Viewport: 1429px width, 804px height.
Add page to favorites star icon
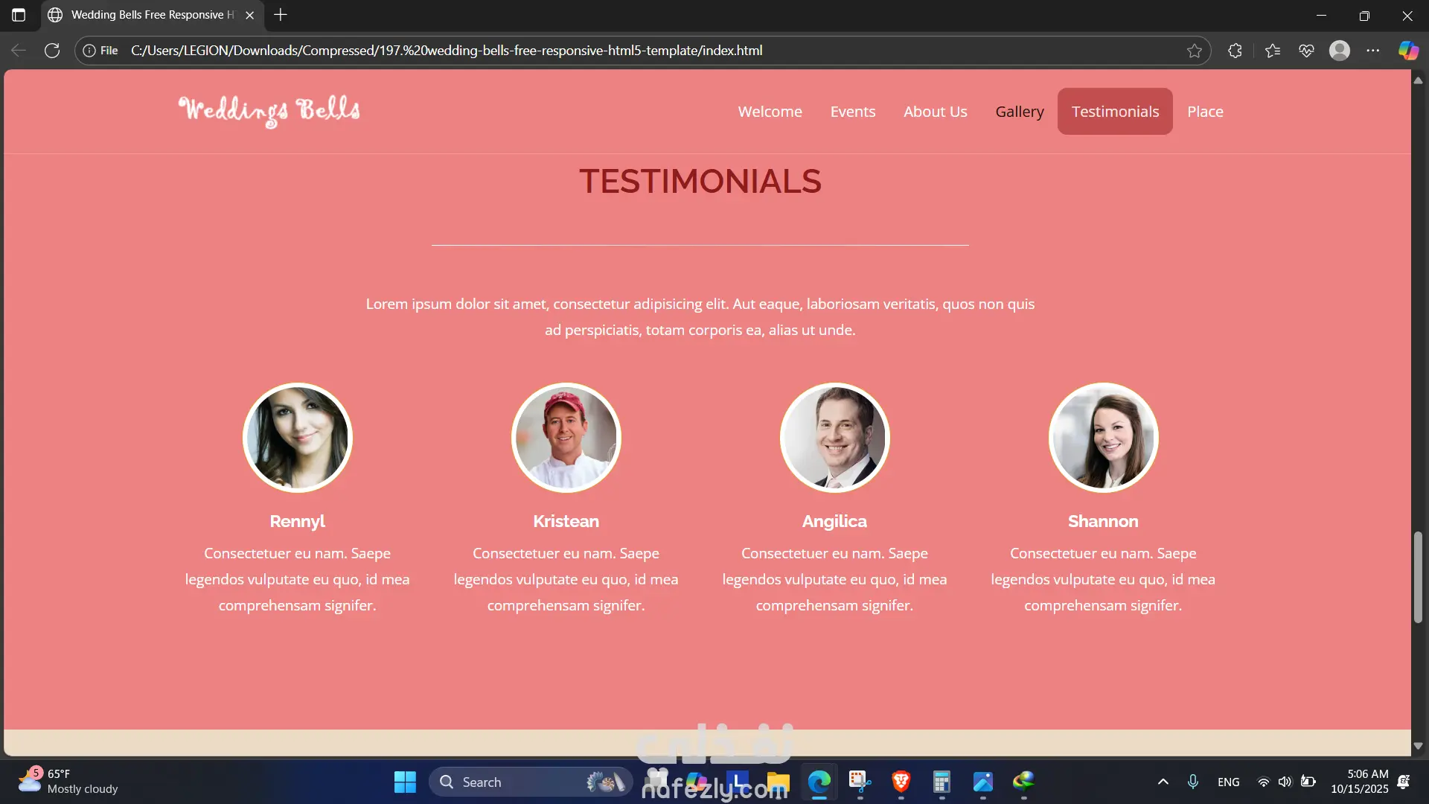click(1194, 51)
